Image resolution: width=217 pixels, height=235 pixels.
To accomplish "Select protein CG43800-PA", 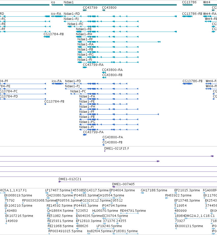I will click(113, 137).
